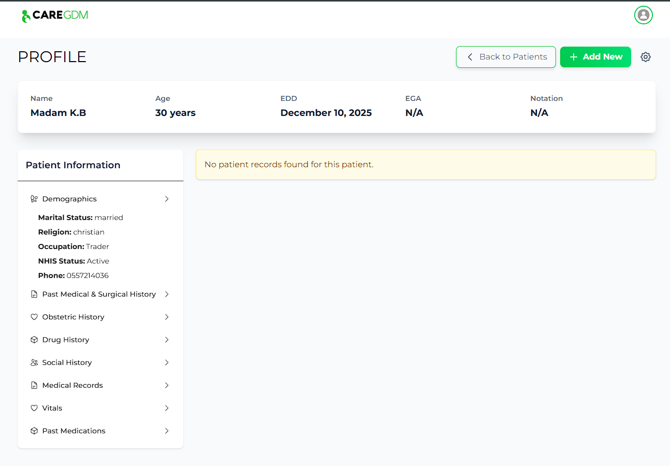Expand the Vitals section chevron

pos(166,408)
